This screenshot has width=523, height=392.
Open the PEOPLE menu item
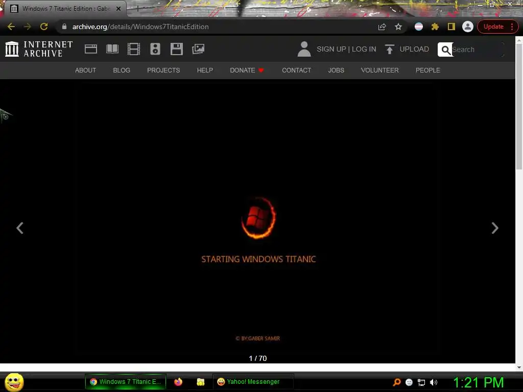(428, 70)
